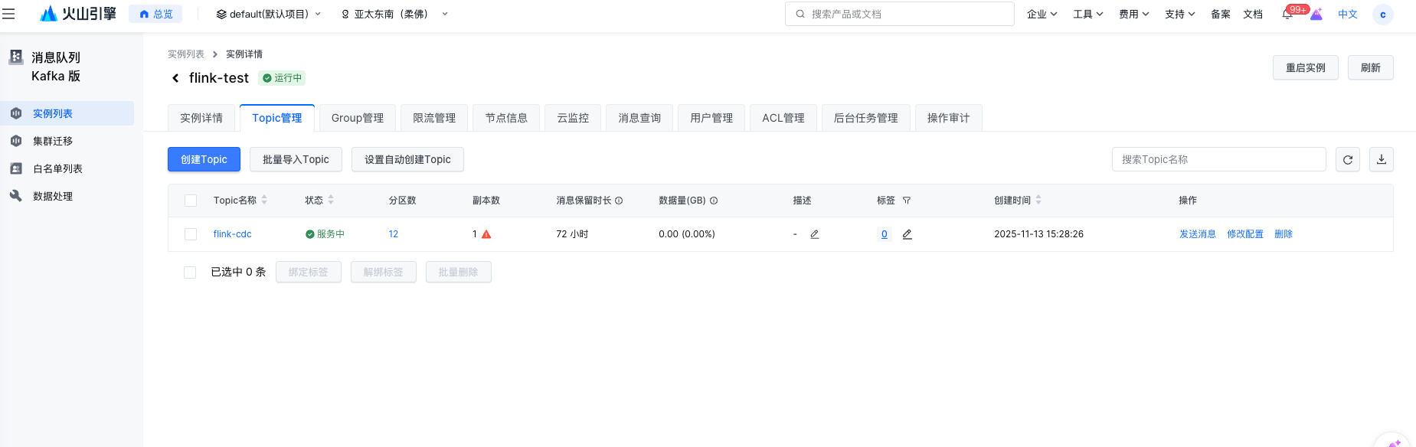Click the download icon to export topics

1382,159
